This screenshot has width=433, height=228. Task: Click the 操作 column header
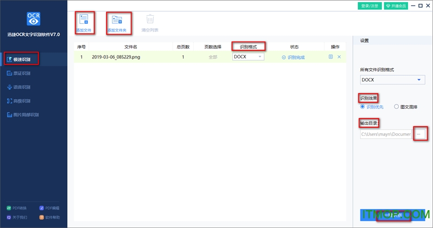pyautogui.click(x=335, y=47)
